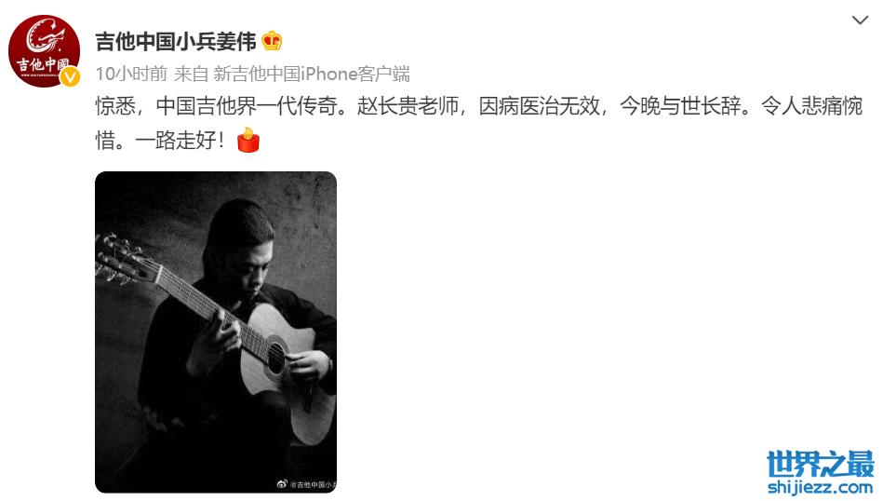Click the Weibo eye logo watermark in photo
Screen dimensions: 883x501
pos(282,483)
